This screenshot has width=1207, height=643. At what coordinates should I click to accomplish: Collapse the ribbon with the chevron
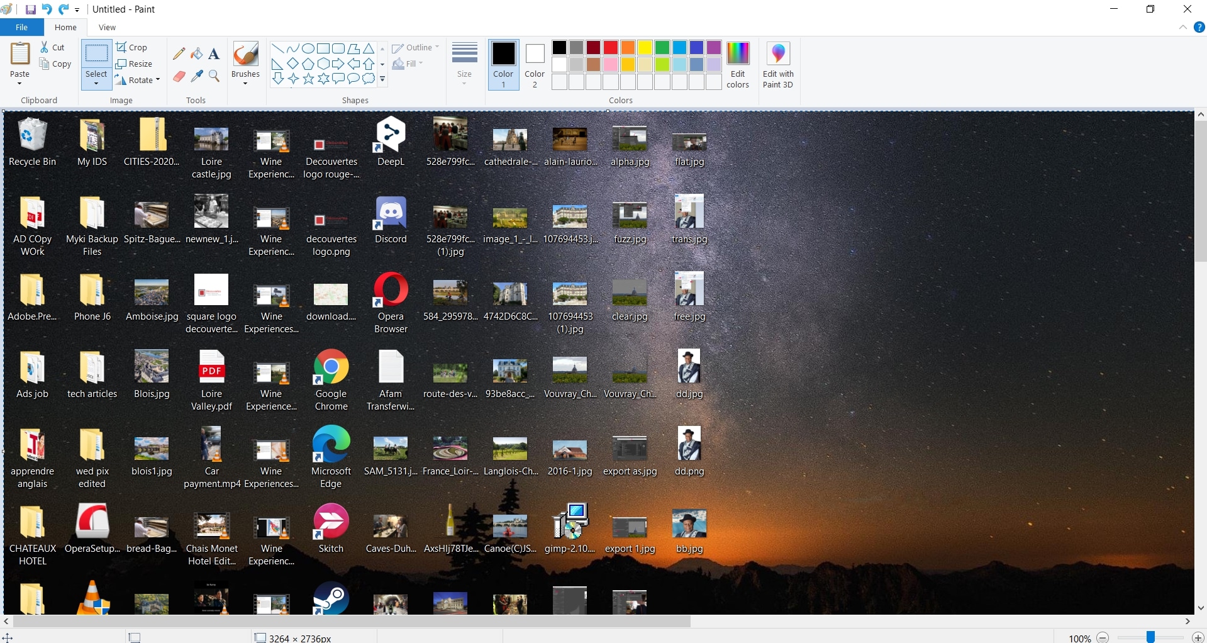(x=1182, y=28)
